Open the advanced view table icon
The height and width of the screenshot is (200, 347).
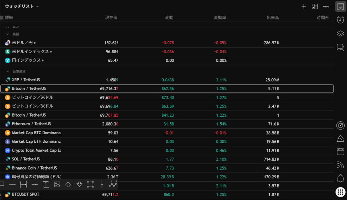coord(315,6)
